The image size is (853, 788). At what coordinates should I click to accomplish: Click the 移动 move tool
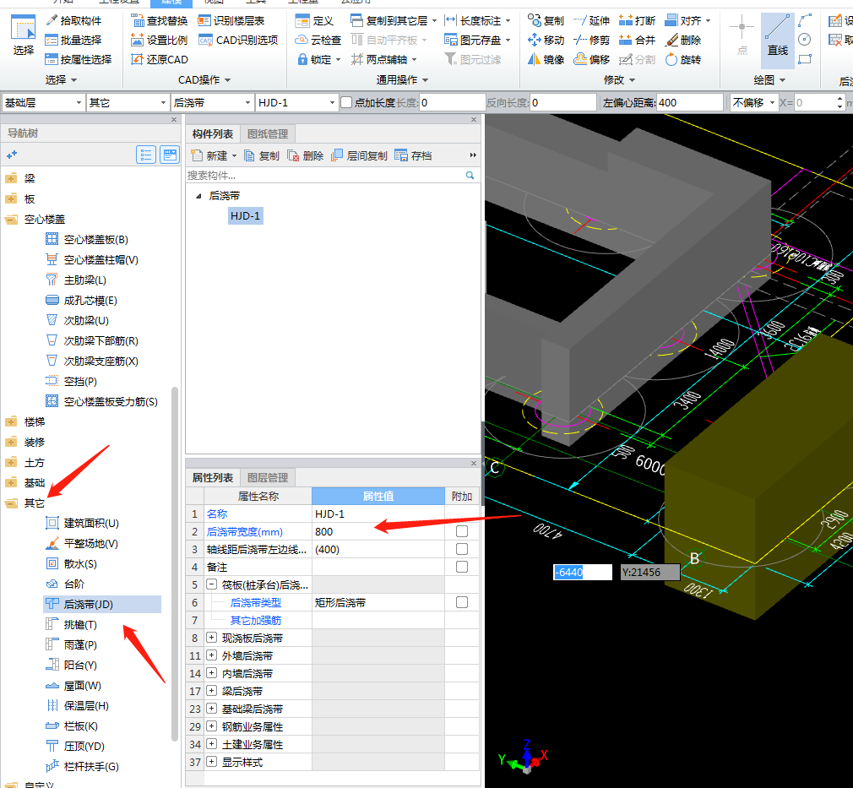(x=546, y=41)
